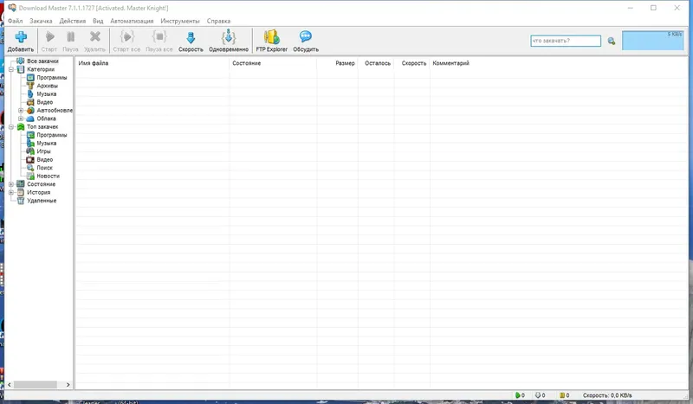Click the tree pane horizontal scrollbar thumb
This screenshot has width=693, height=404.
[35, 385]
